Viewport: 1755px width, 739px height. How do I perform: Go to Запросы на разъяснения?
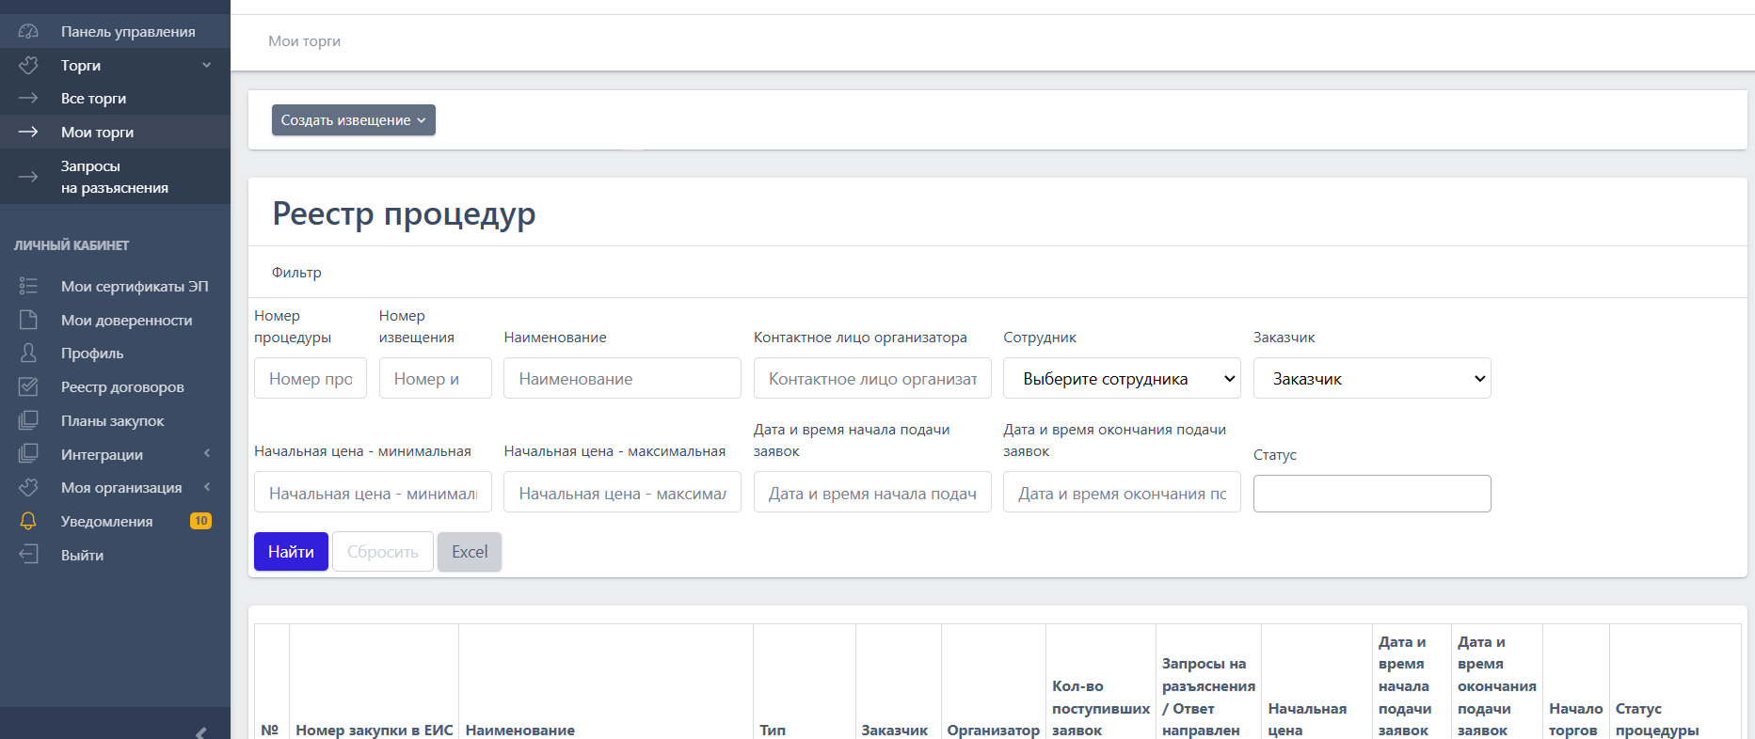tap(114, 177)
